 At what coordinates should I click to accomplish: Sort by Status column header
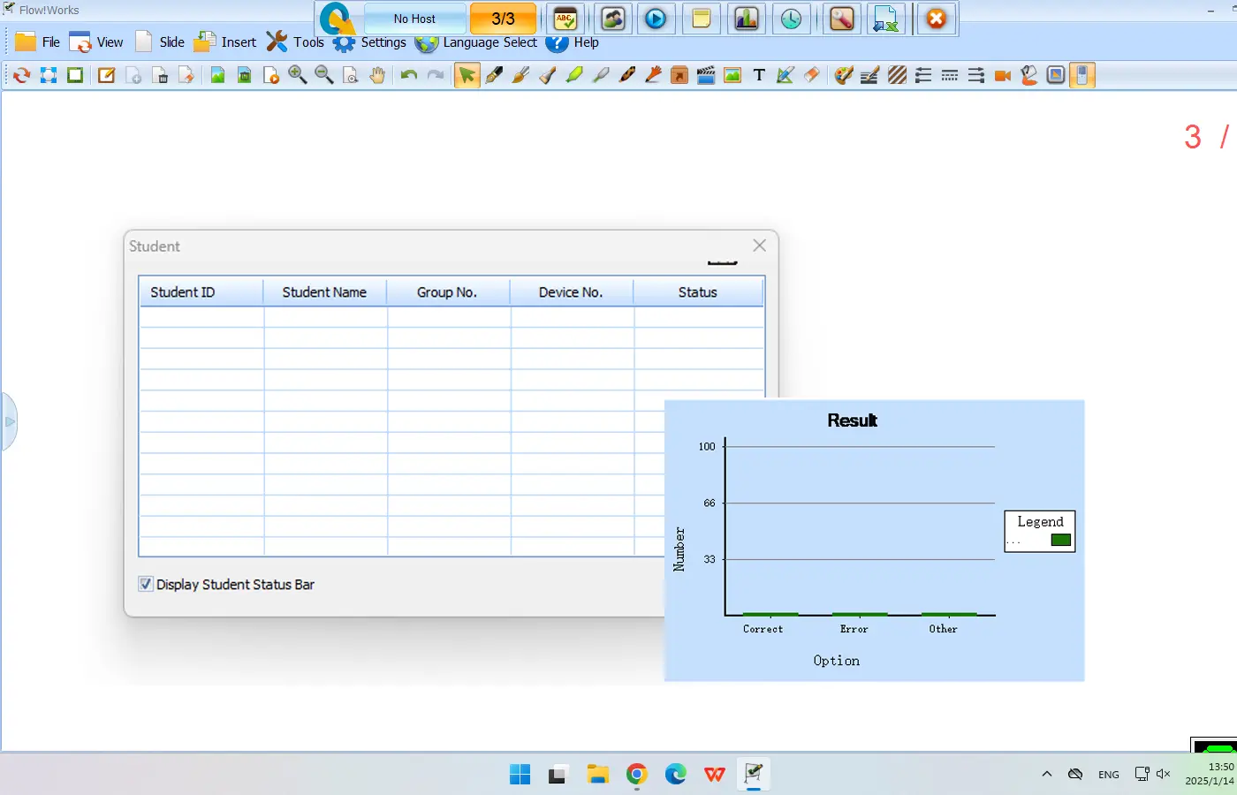(x=698, y=292)
